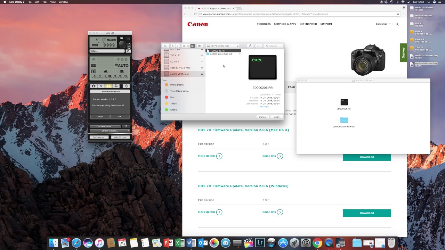Click the Add Tags link in preview
Screen dimensions: 445x250
264,107
